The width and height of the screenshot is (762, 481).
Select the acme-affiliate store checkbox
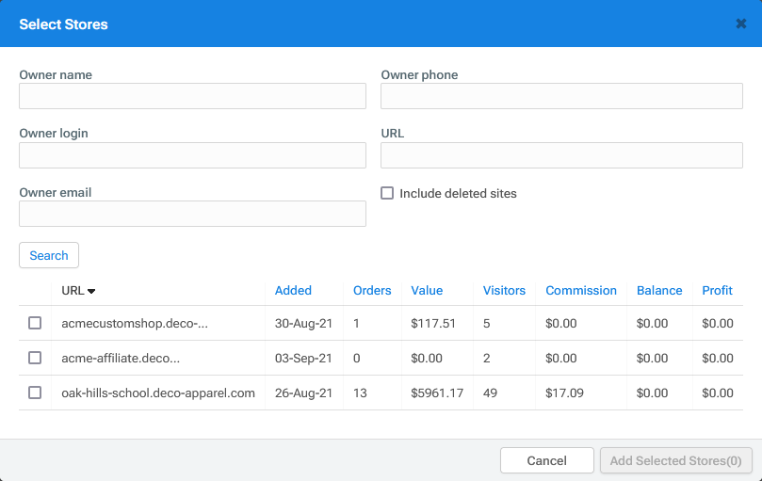(x=35, y=358)
